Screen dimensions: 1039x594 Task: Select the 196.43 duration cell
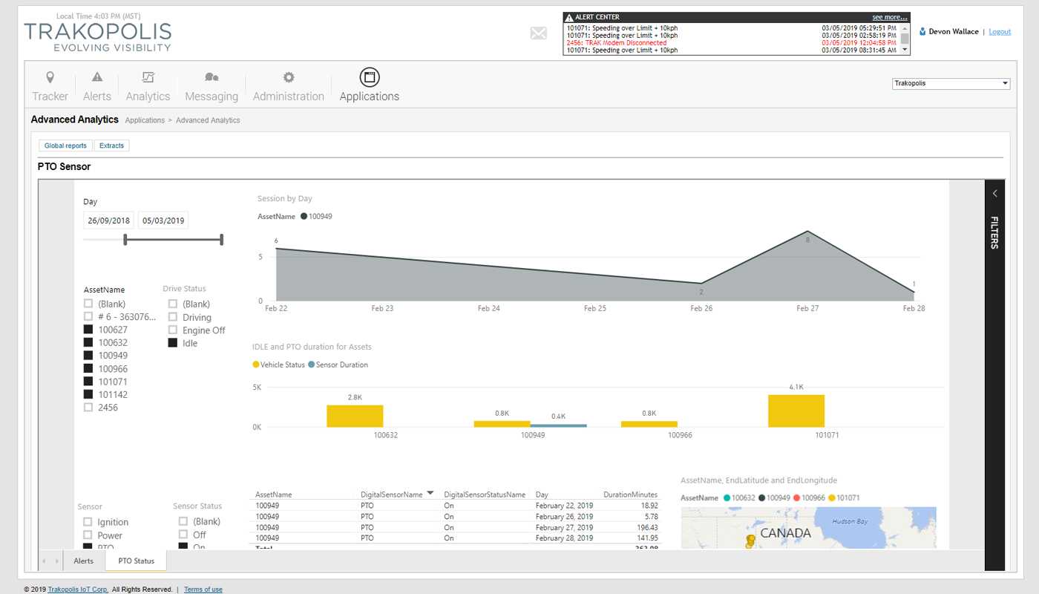click(647, 527)
